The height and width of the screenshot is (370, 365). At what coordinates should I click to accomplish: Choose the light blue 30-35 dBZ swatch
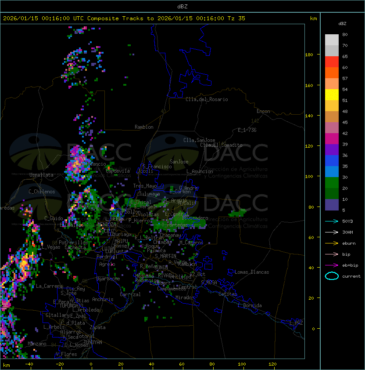point(332,171)
